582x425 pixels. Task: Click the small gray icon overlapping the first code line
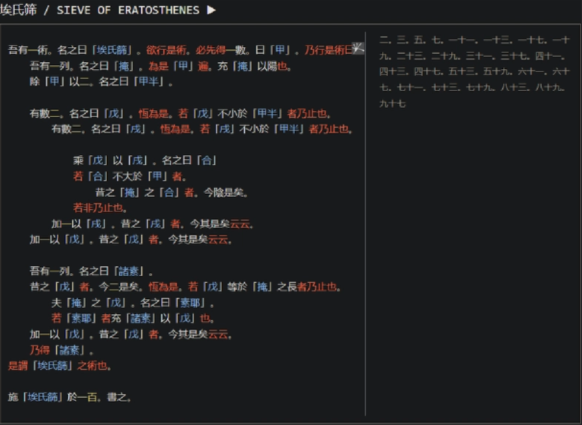[358, 48]
